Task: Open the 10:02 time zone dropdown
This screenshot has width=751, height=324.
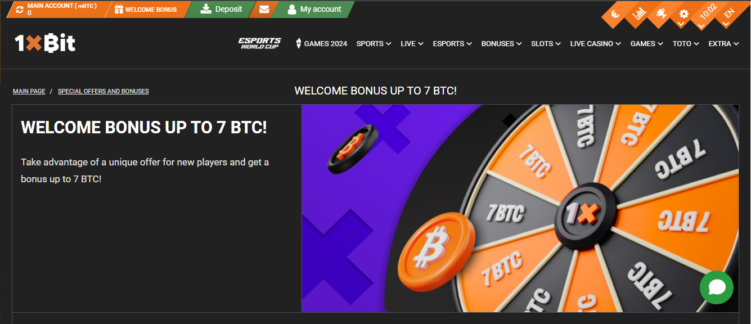Action: pos(707,15)
